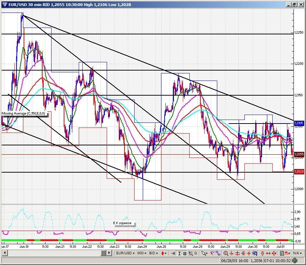306x265 pixels.
Task: Click the 1:1 horizontal scale icon
Action: 268,254
